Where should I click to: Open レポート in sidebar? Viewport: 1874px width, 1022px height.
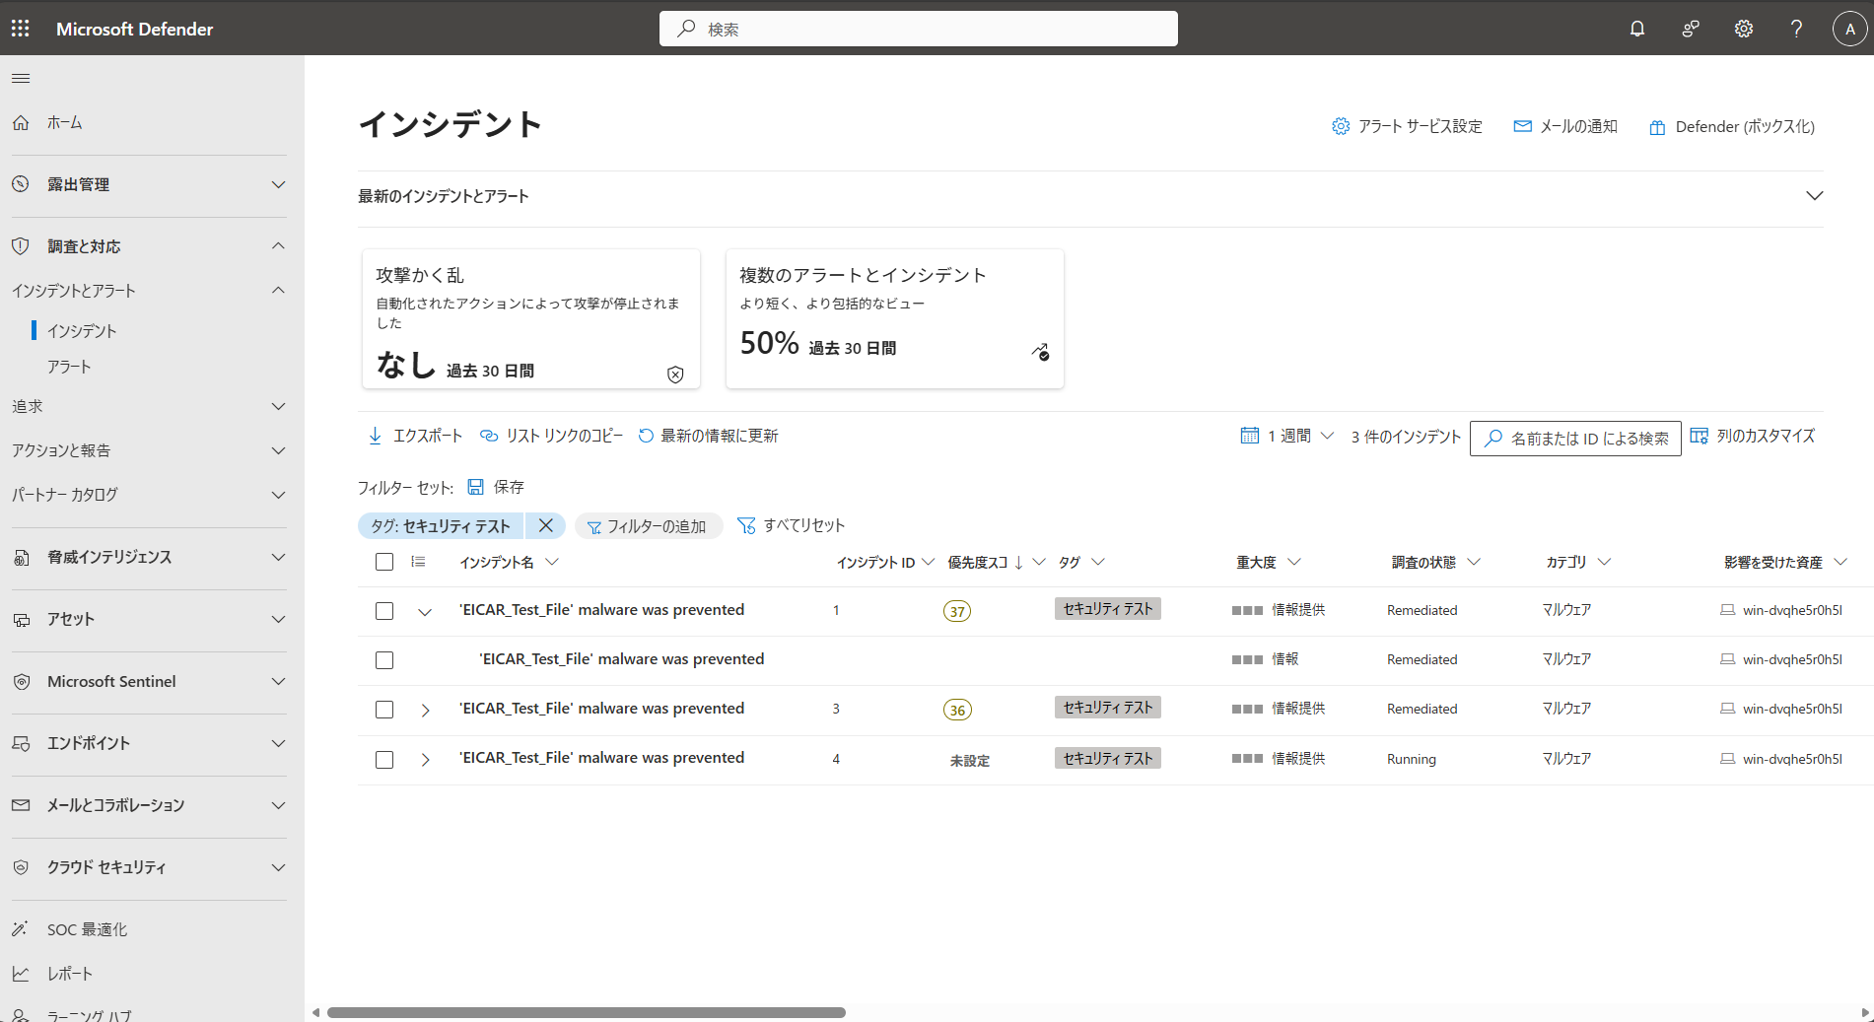[x=70, y=974]
